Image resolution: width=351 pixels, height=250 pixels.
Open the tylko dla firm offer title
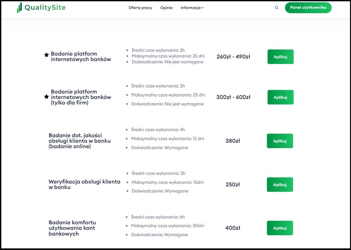tap(81, 97)
